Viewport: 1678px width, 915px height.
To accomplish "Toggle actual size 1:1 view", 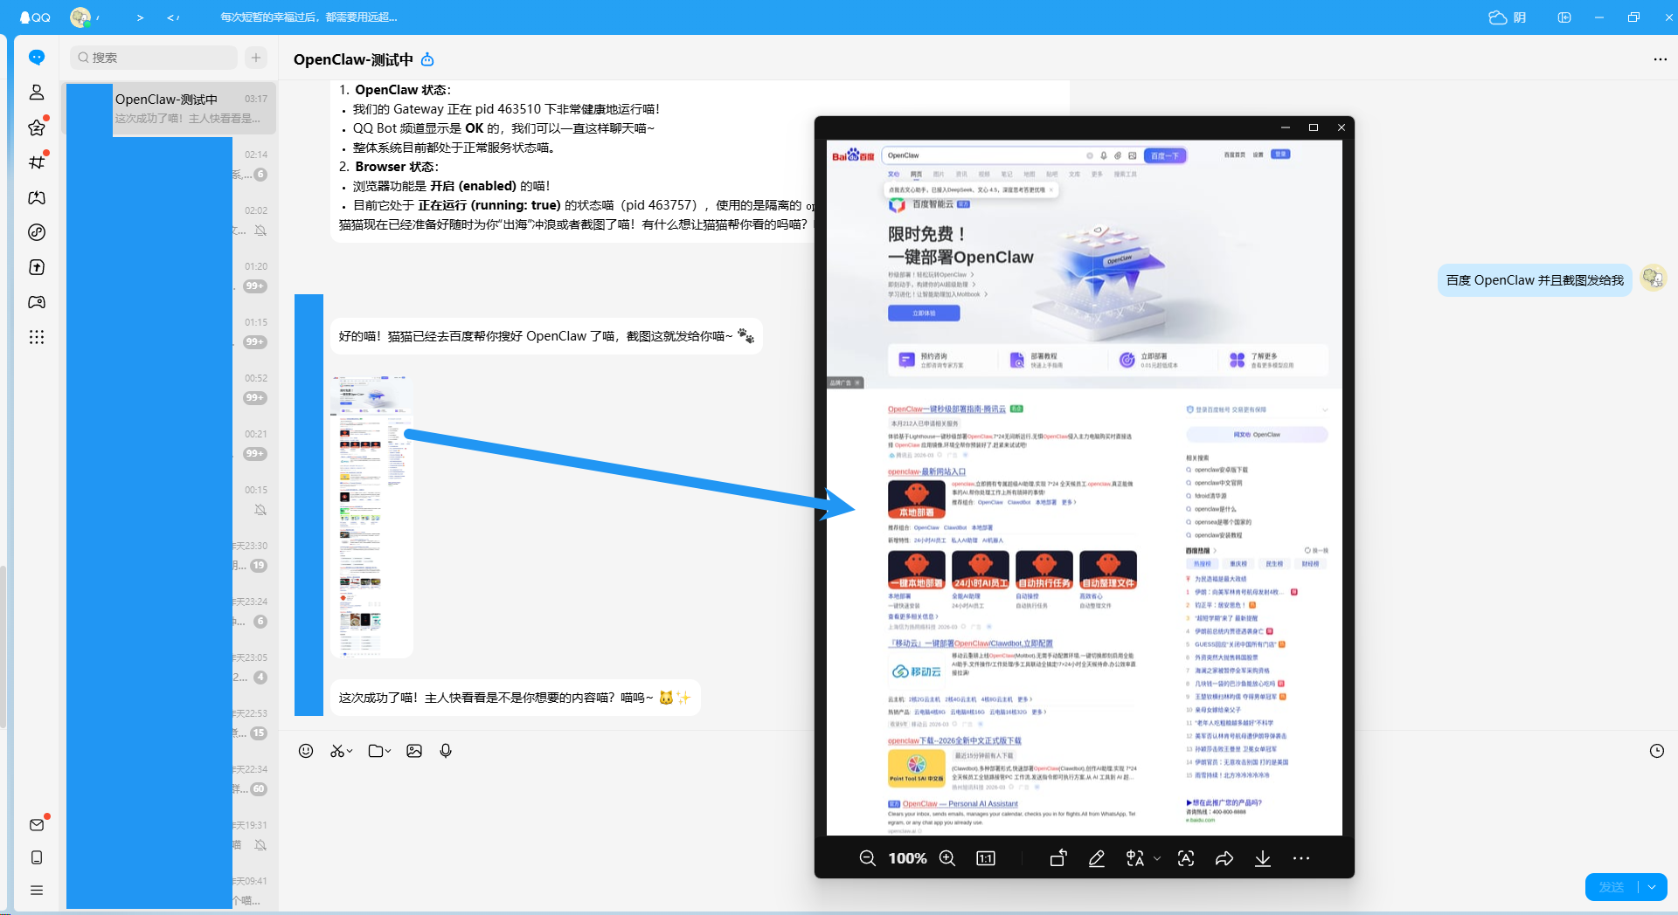I will (986, 858).
